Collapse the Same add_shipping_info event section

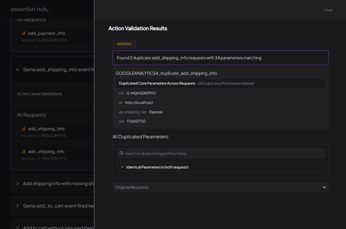17,70
